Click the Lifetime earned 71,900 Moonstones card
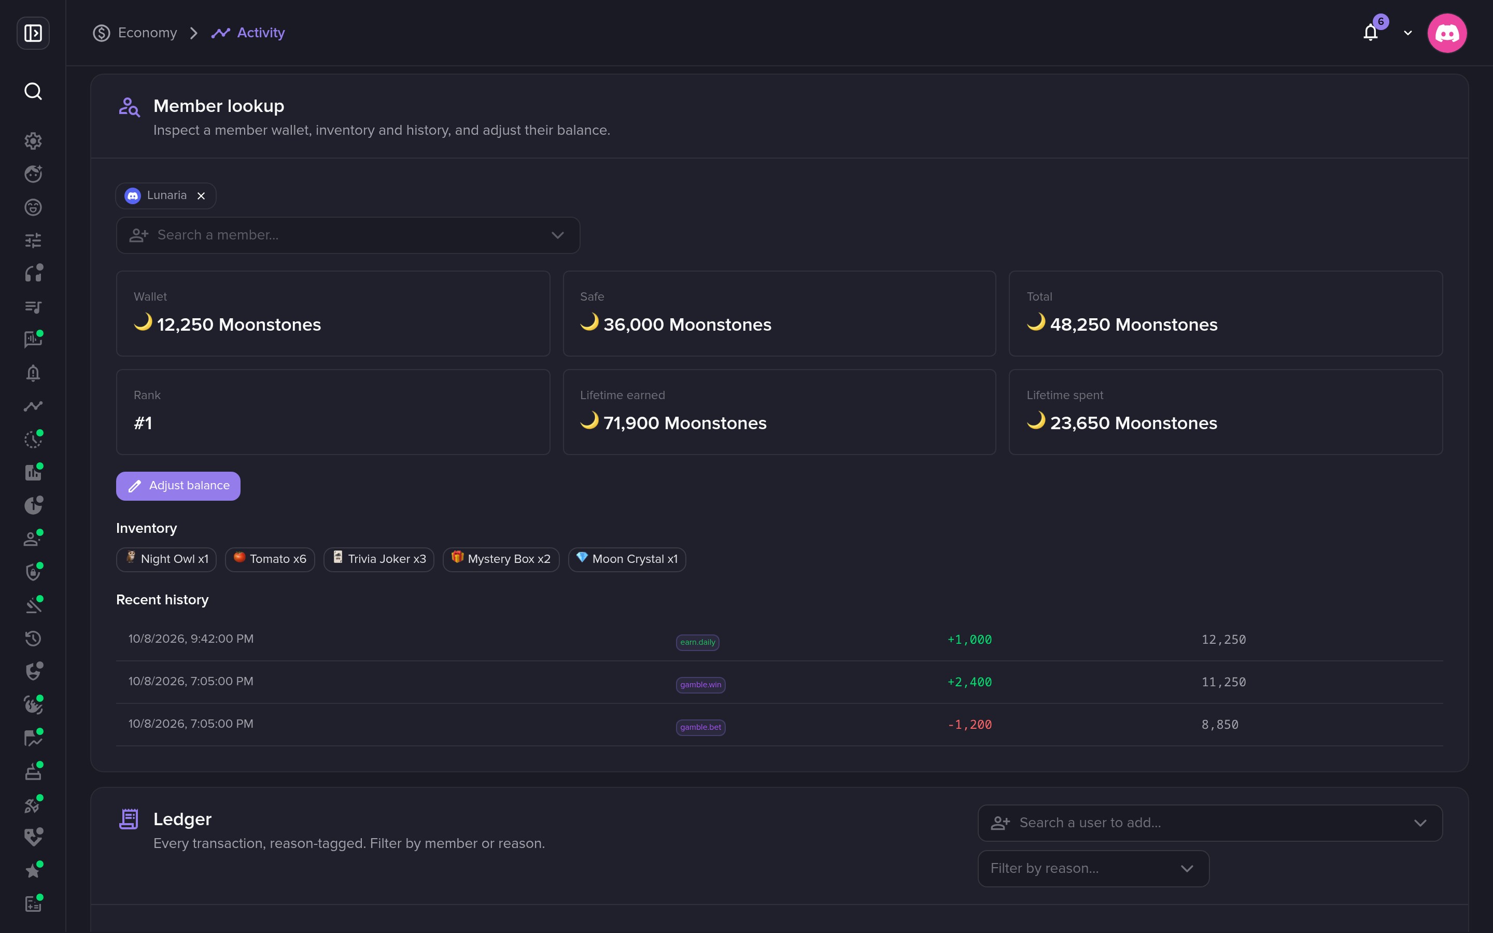 pyautogui.click(x=779, y=412)
